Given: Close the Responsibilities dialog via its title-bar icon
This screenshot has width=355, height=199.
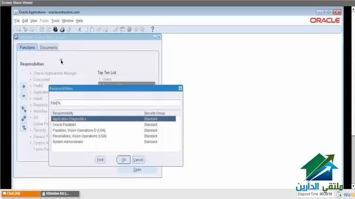Looking at the screenshot, I should 180,88.
